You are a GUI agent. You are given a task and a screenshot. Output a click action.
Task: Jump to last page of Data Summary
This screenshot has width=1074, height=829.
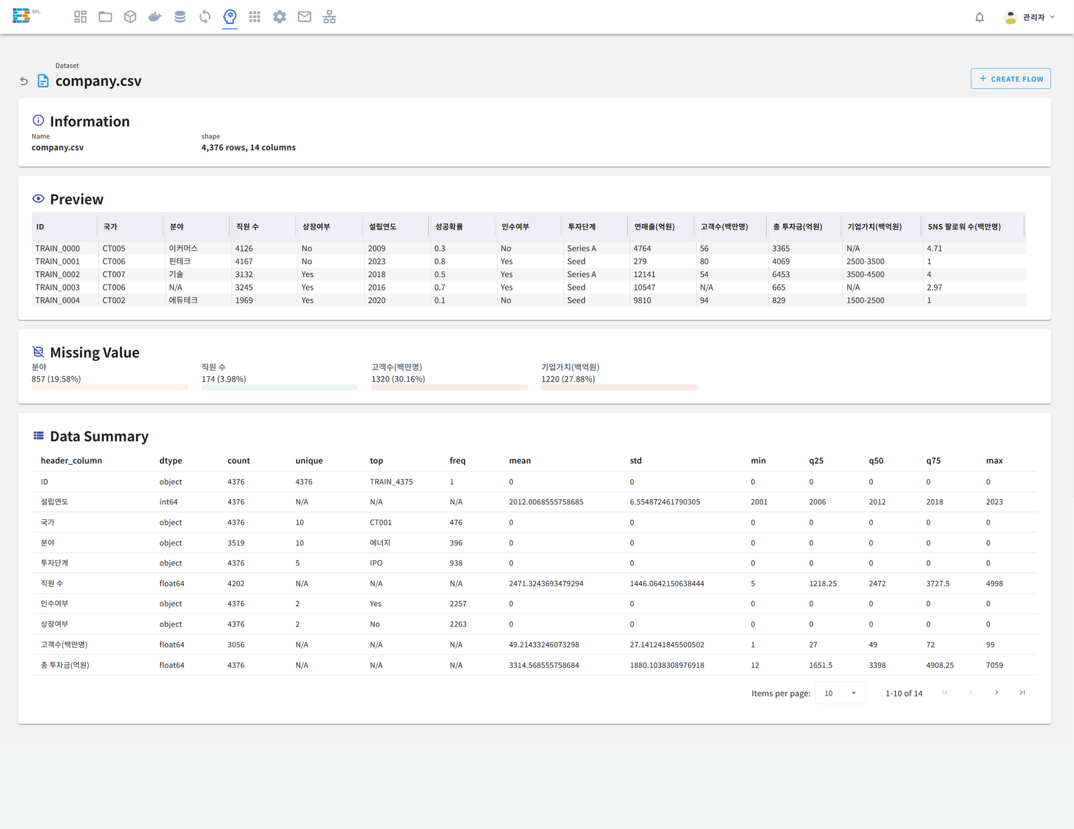(x=1022, y=693)
